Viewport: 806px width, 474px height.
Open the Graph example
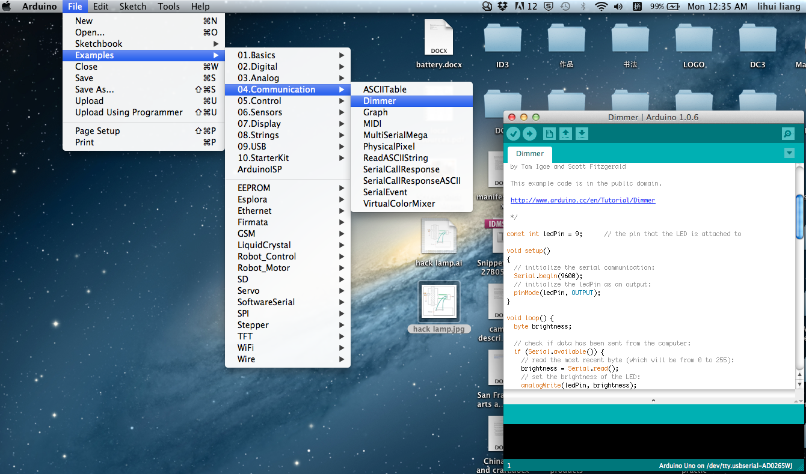tap(411, 112)
